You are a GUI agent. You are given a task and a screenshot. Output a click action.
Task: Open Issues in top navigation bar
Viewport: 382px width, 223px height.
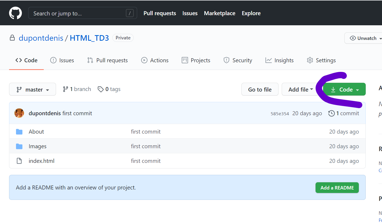pos(190,13)
